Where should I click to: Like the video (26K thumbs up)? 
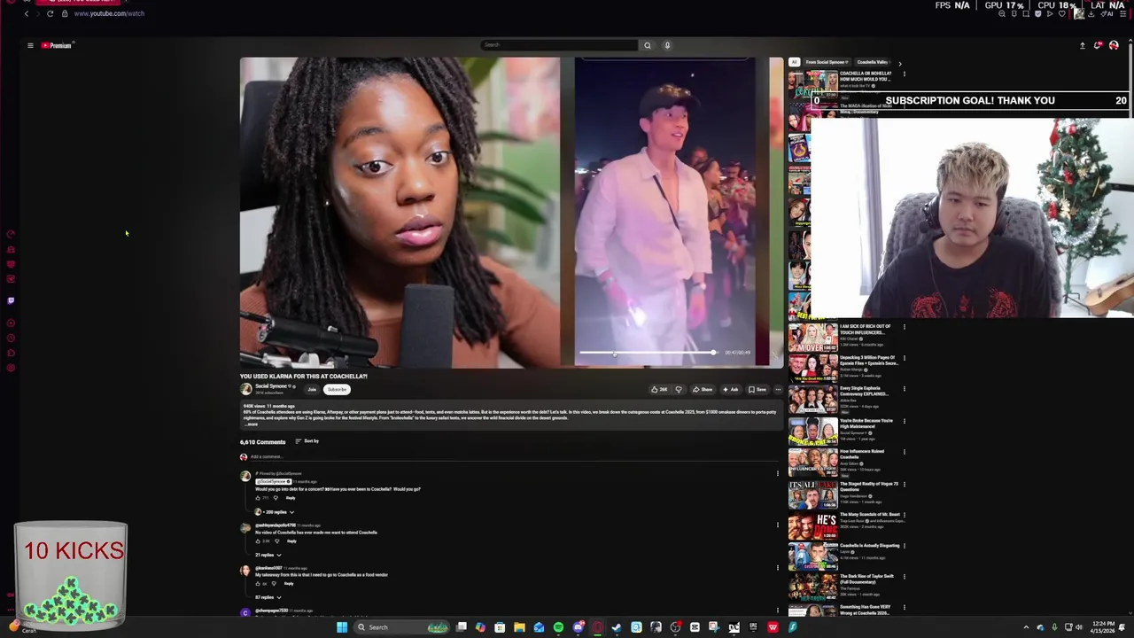[659, 389]
